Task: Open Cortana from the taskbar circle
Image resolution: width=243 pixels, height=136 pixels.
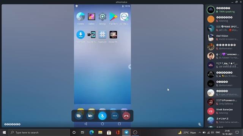Action: click(x=74, y=133)
